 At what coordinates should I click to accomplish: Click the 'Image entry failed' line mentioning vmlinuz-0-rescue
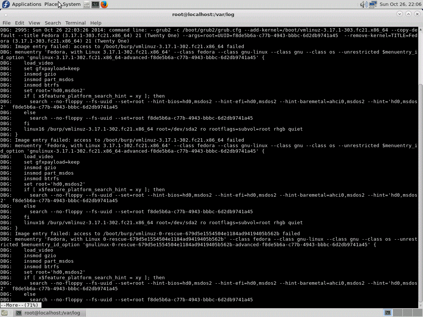[x=150, y=233]
